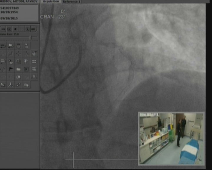The height and width of the screenshot is (170, 212).
Task: Click the boxed letters icon in fifth row
Action: (18, 77)
